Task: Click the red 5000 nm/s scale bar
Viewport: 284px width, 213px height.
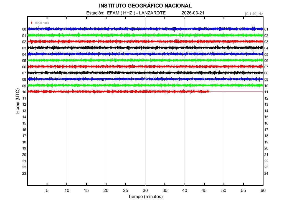Action: tap(32, 23)
